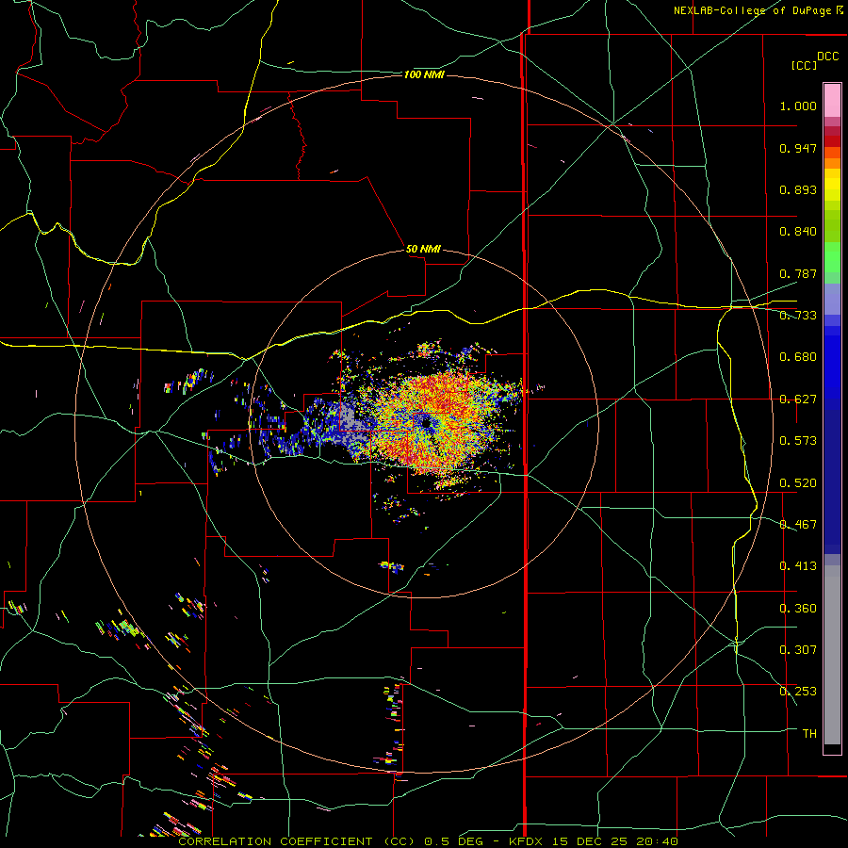848x848 pixels.
Task: Click the 0.413 color scale value
Action: coord(798,566)
